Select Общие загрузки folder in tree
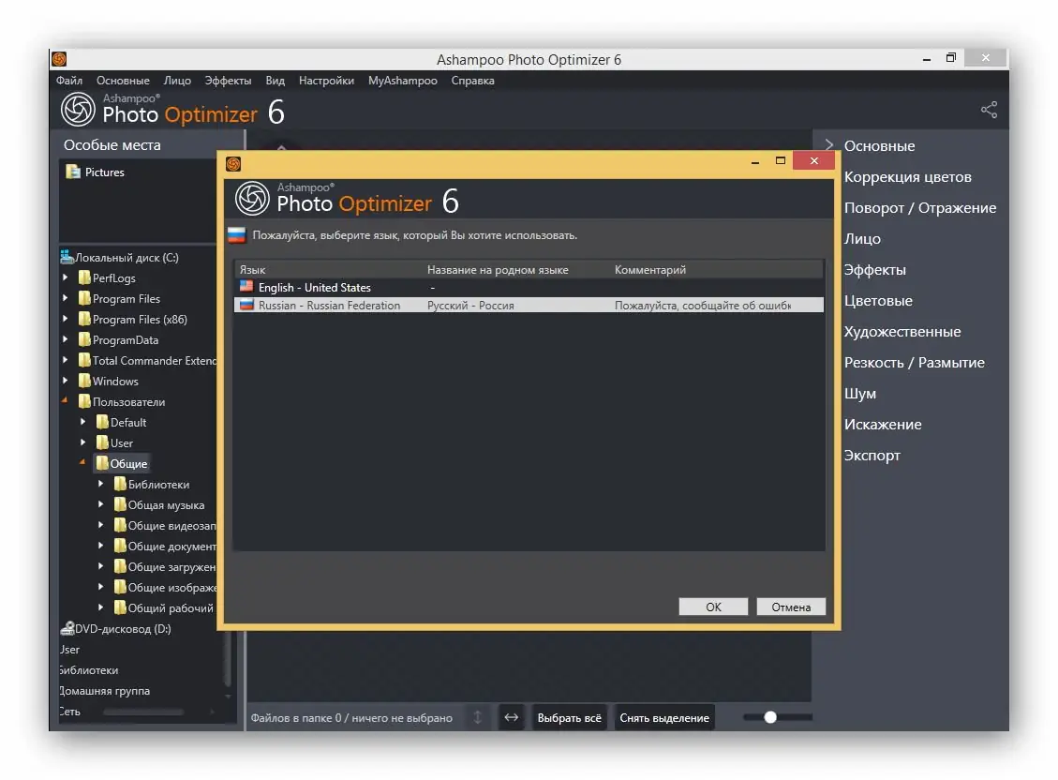1058x780 pixels. 171,567
